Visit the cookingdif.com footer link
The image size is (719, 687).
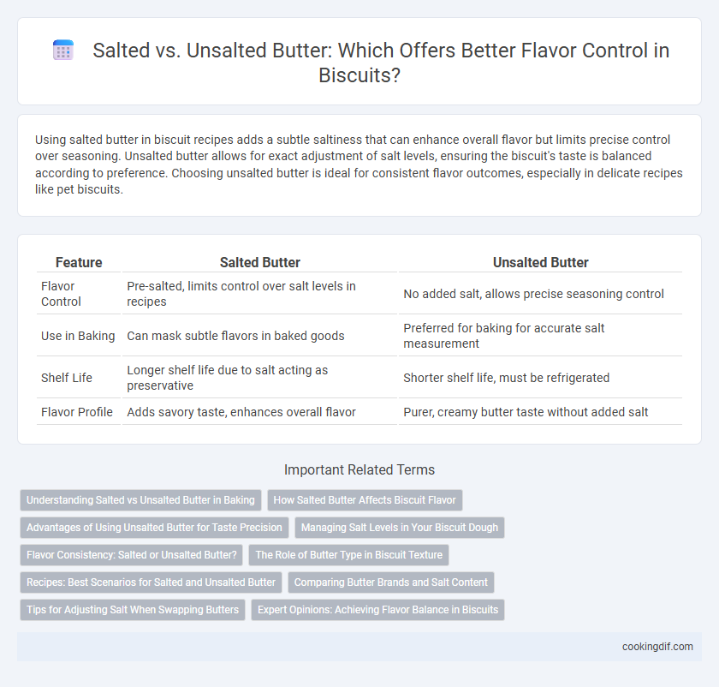[x=657, y=647]
